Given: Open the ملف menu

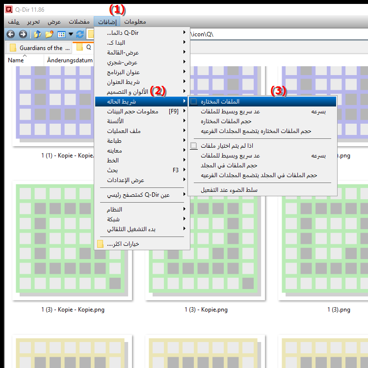Looking at the screenshot, I should pos(14,22).
